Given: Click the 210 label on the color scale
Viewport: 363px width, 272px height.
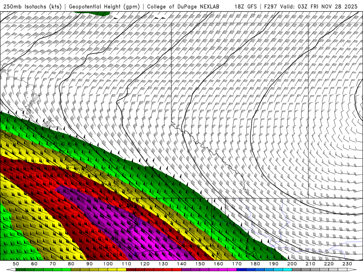Looking at the screenshot, I should point(310,264).
